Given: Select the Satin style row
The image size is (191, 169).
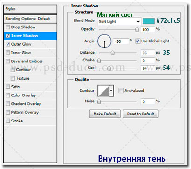Looking at the screenshot, I should tap(30, 87).
